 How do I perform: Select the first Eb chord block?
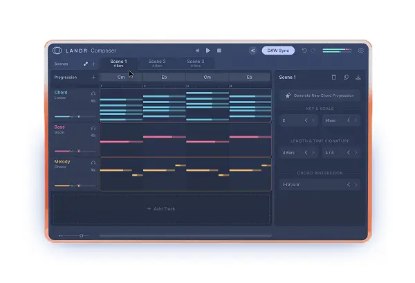[164, 77]
